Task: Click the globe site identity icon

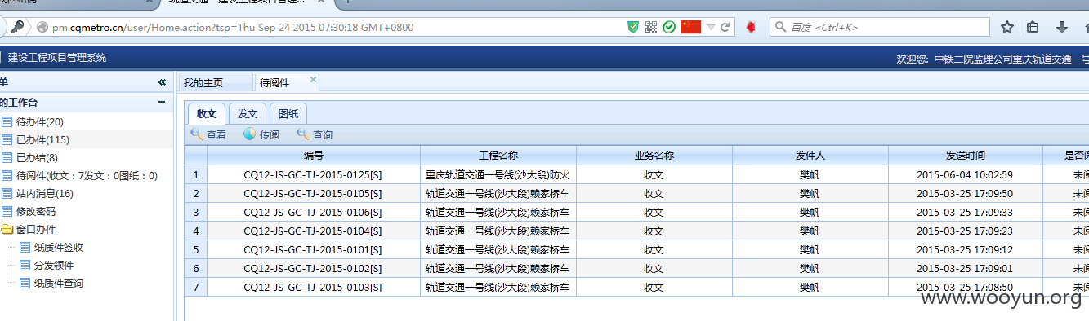Action: [42, 28]
